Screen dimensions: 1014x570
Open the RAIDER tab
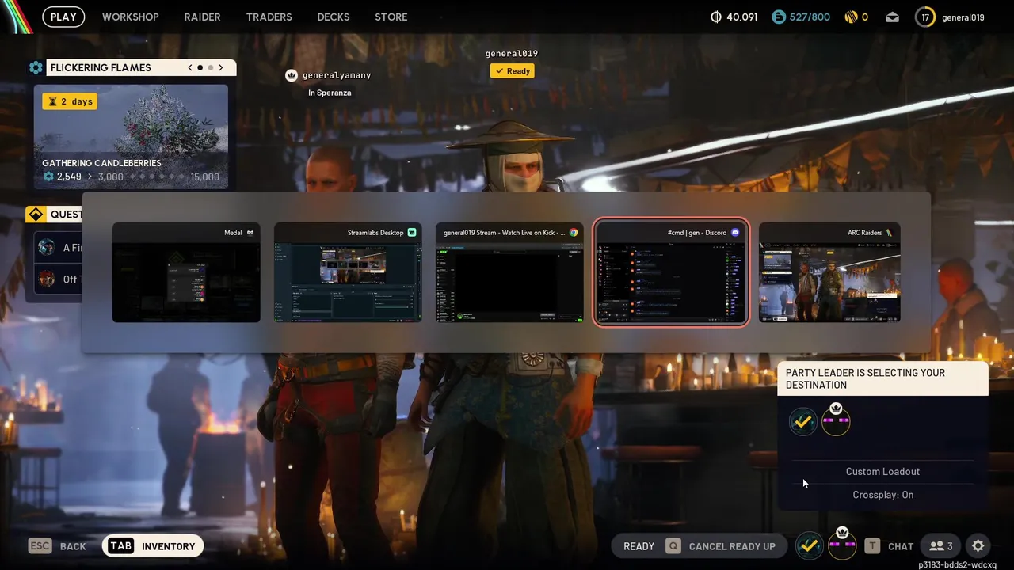[x=202, y=17]
